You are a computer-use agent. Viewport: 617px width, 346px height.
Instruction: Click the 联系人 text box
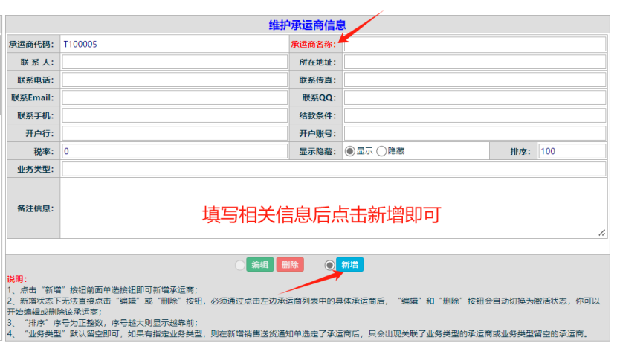(174, 62)
